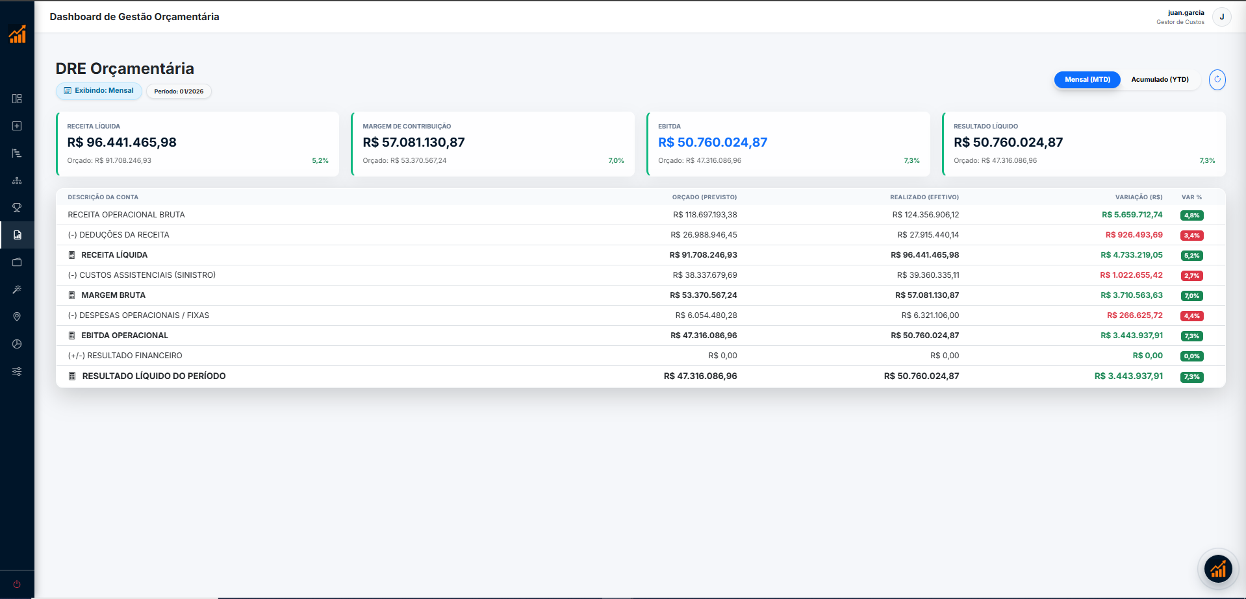
Task: Open the dashboard grid layout icon
Action: pos(17,99)
